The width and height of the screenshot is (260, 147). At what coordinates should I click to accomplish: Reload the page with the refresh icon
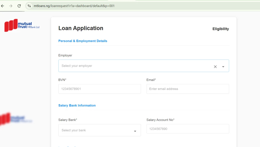(x=19, y=6)
